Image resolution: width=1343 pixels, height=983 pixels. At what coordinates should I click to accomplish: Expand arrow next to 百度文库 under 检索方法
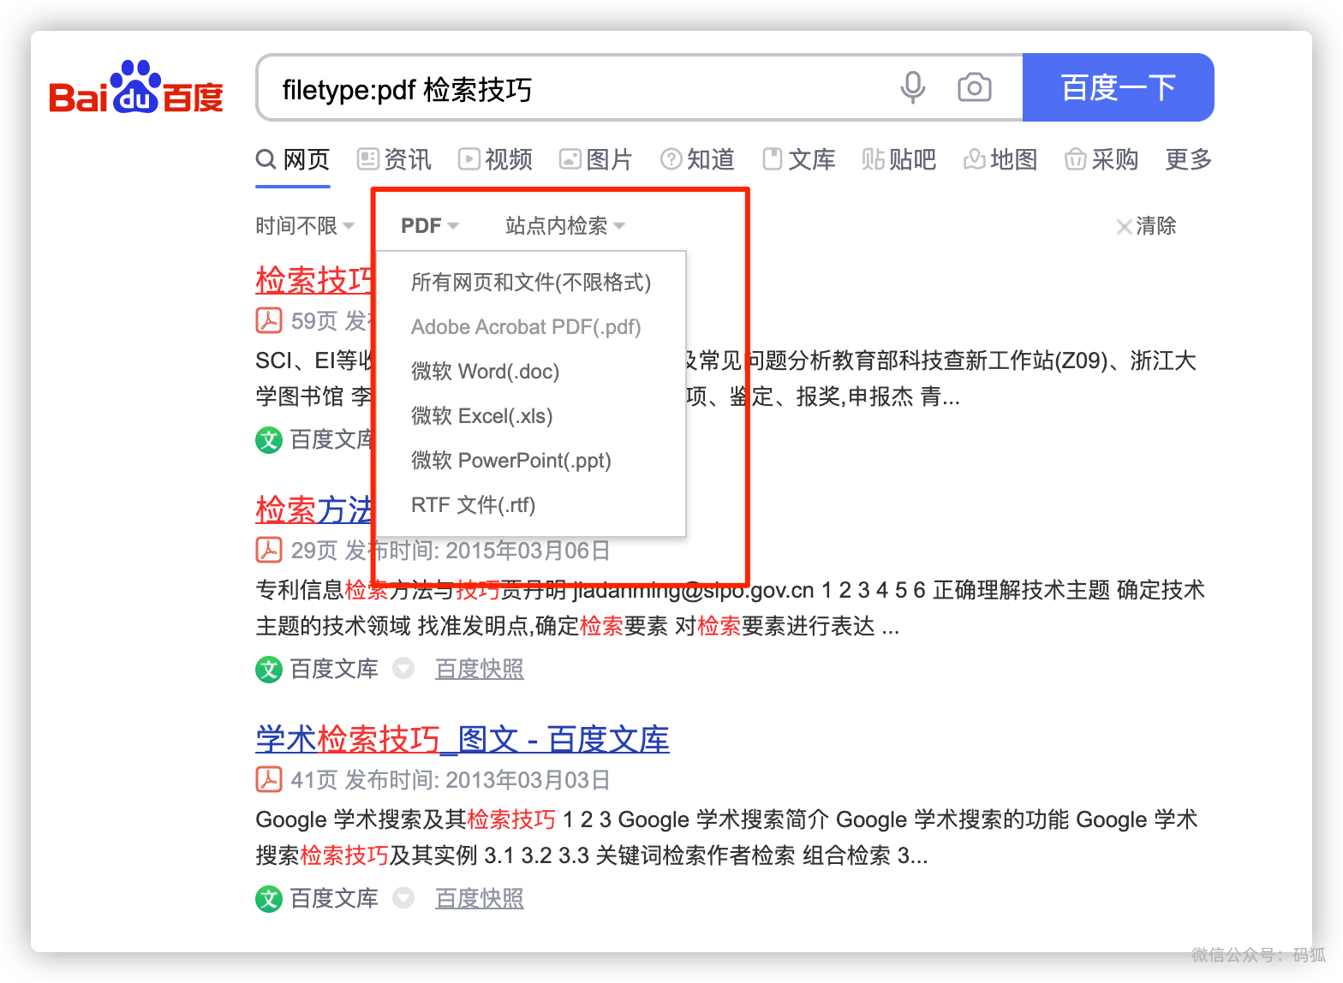[403, 669]
